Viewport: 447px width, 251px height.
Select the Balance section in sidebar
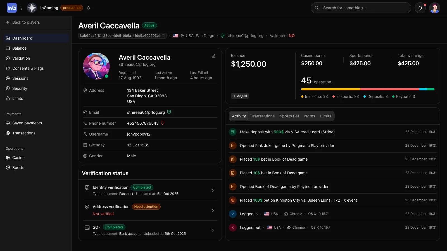coord(19,48)
